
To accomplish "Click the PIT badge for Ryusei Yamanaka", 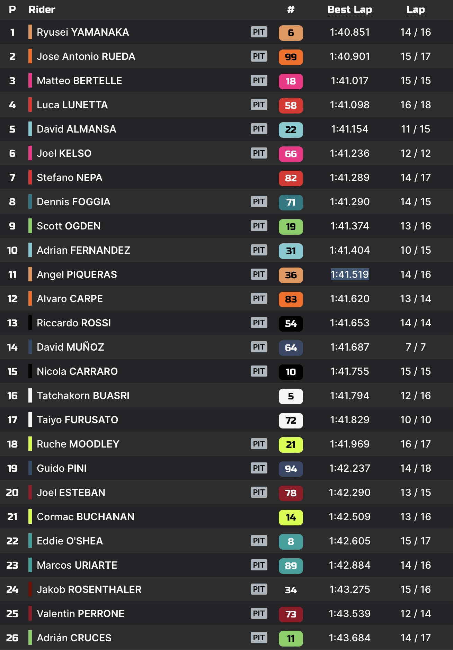I will (x=259, y=32).
